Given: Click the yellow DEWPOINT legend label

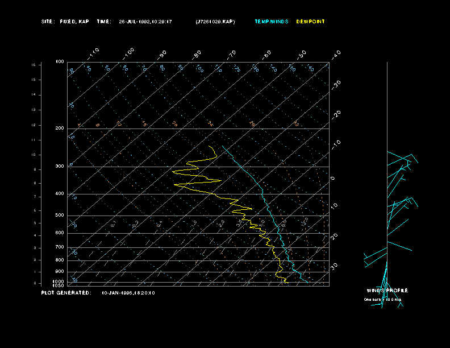Looking at the screenshot, I should [x=311, y=22].
